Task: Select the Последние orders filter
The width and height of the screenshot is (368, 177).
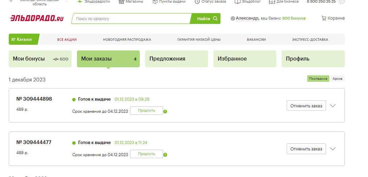Action: [318, 79]
